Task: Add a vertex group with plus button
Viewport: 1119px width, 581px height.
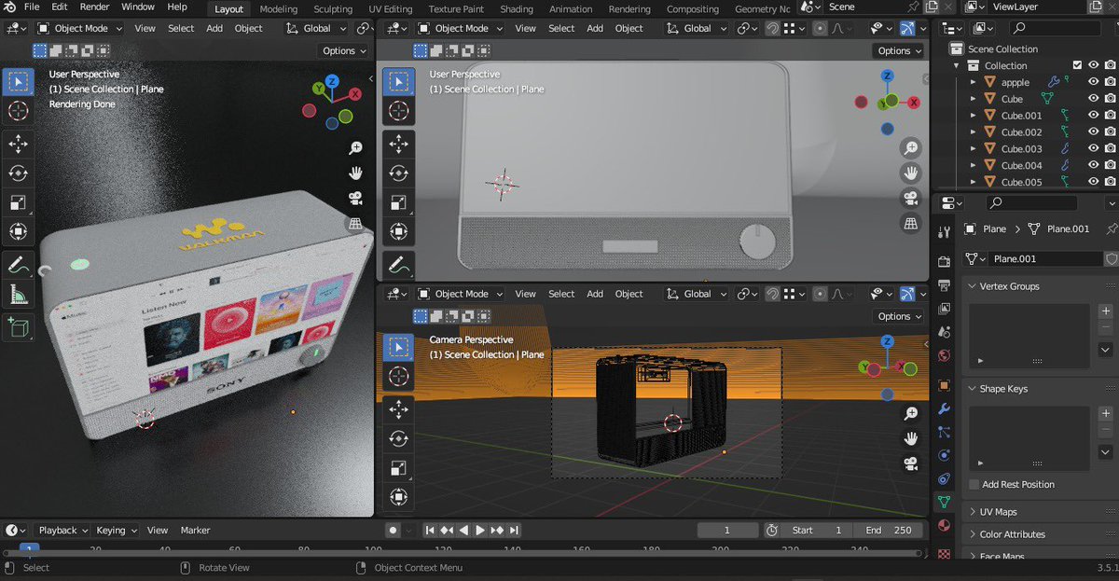Action: [1106, 311]
